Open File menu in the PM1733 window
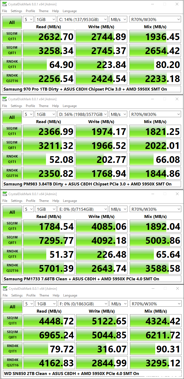 (x=5, y=201)
